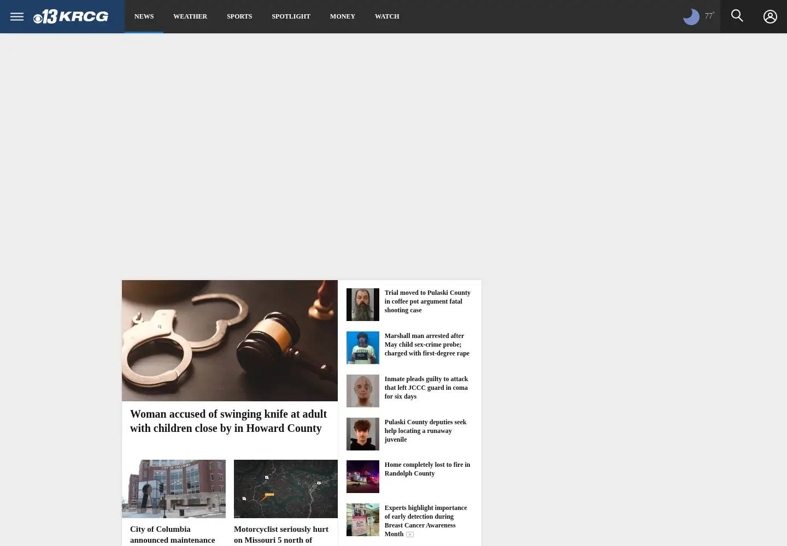Open City of Columbia announced maintenance story
Viewport: 787px width, 546px height.
173,535
